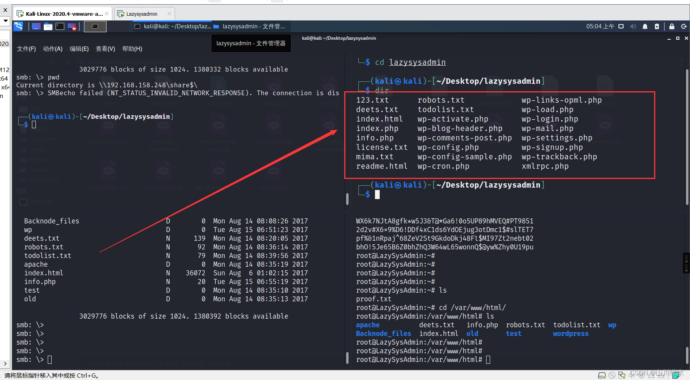The image size is (690, 380).
Task: Open the 编辑(E) menu
Action: [x=79, y=49]
